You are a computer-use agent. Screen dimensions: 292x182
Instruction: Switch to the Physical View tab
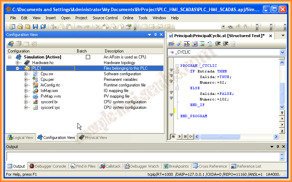[93, 138]
